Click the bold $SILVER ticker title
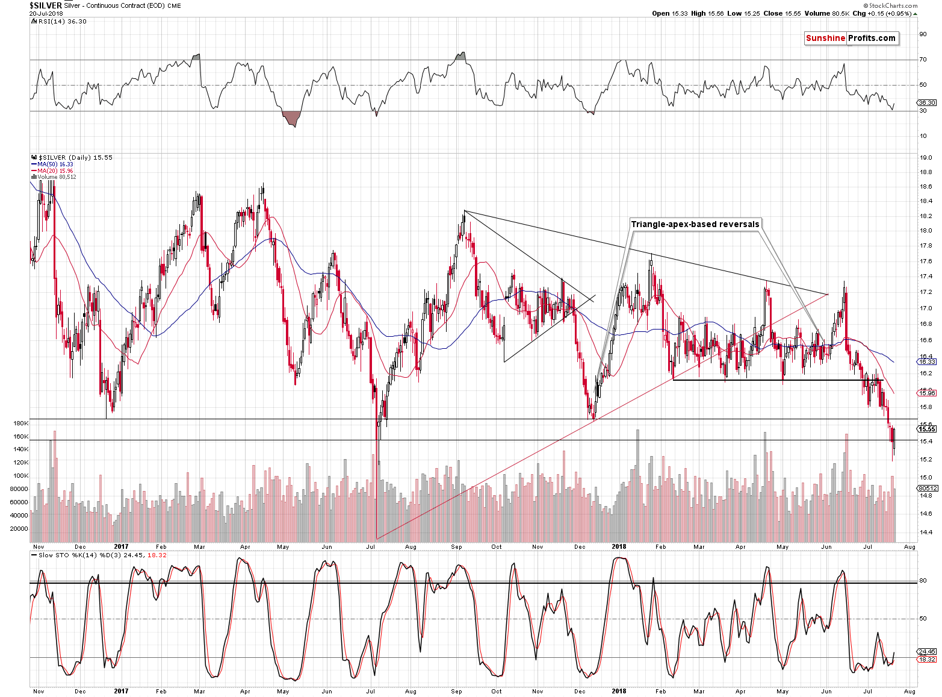 coord(45,5)
